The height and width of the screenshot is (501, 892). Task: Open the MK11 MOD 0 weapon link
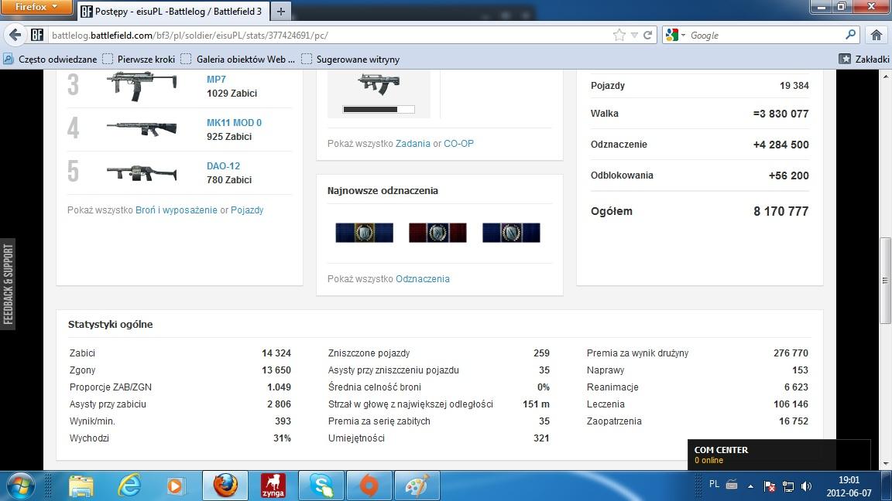[x=234, y=123]
